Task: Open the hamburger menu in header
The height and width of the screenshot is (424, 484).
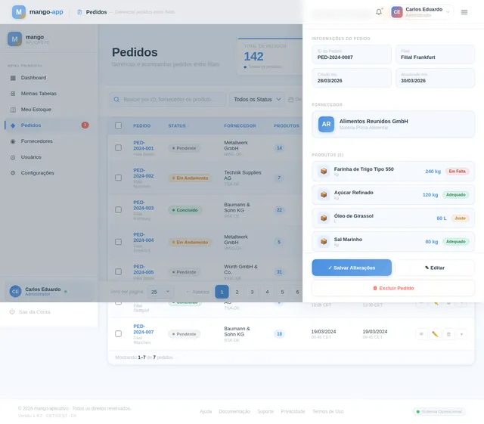Action: [464, 12]
